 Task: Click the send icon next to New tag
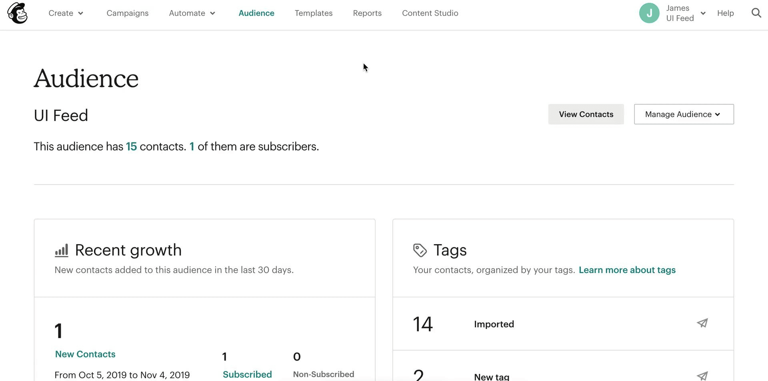click(703, 375)
